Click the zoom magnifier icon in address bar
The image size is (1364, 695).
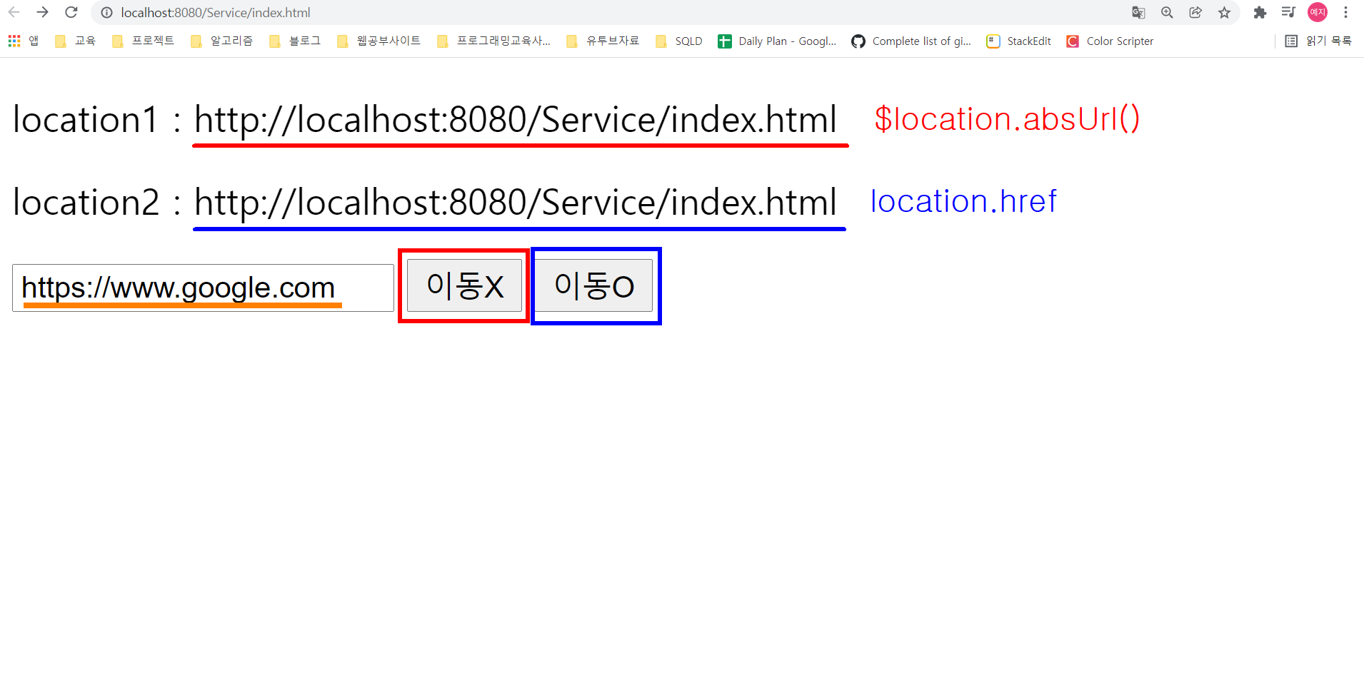tap(1167, 12)
